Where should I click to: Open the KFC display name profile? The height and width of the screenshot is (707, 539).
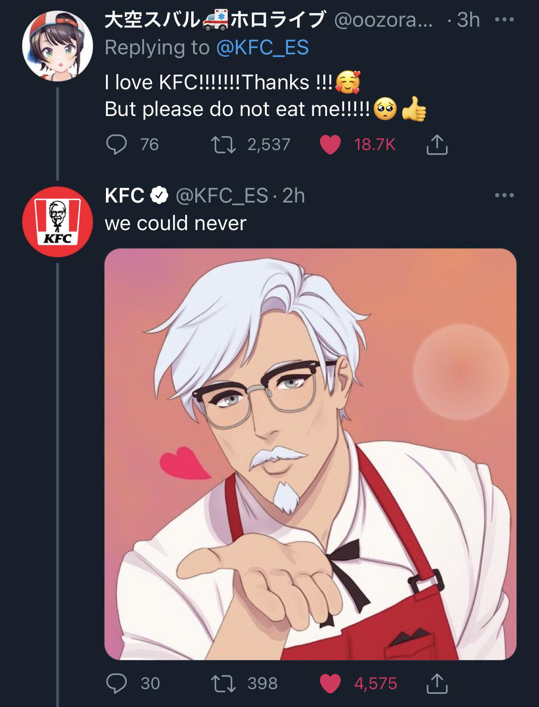(x=124, y=196)
